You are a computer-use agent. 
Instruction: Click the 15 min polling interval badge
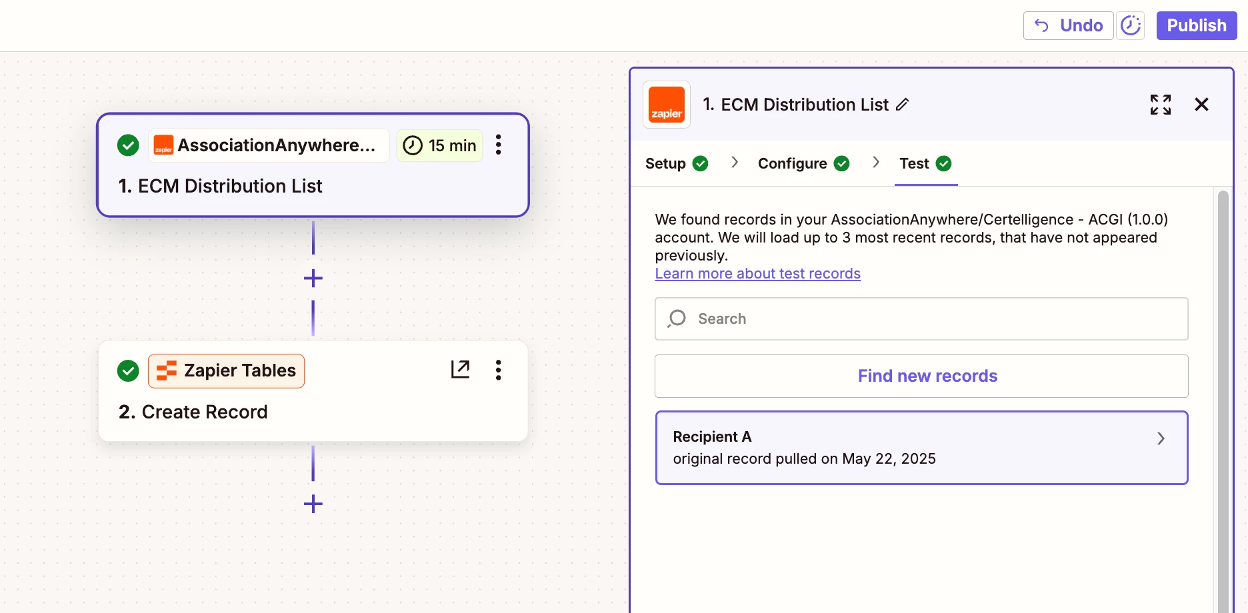click(x=440, y=145)
